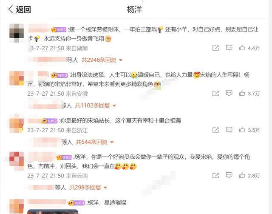This screenshot has width=272, height=214.
Task: Share the 4.4万-likes comment from 湖南
Action: [215, 48]
